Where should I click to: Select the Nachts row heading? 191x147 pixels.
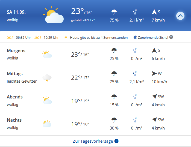tap(14, 120)
